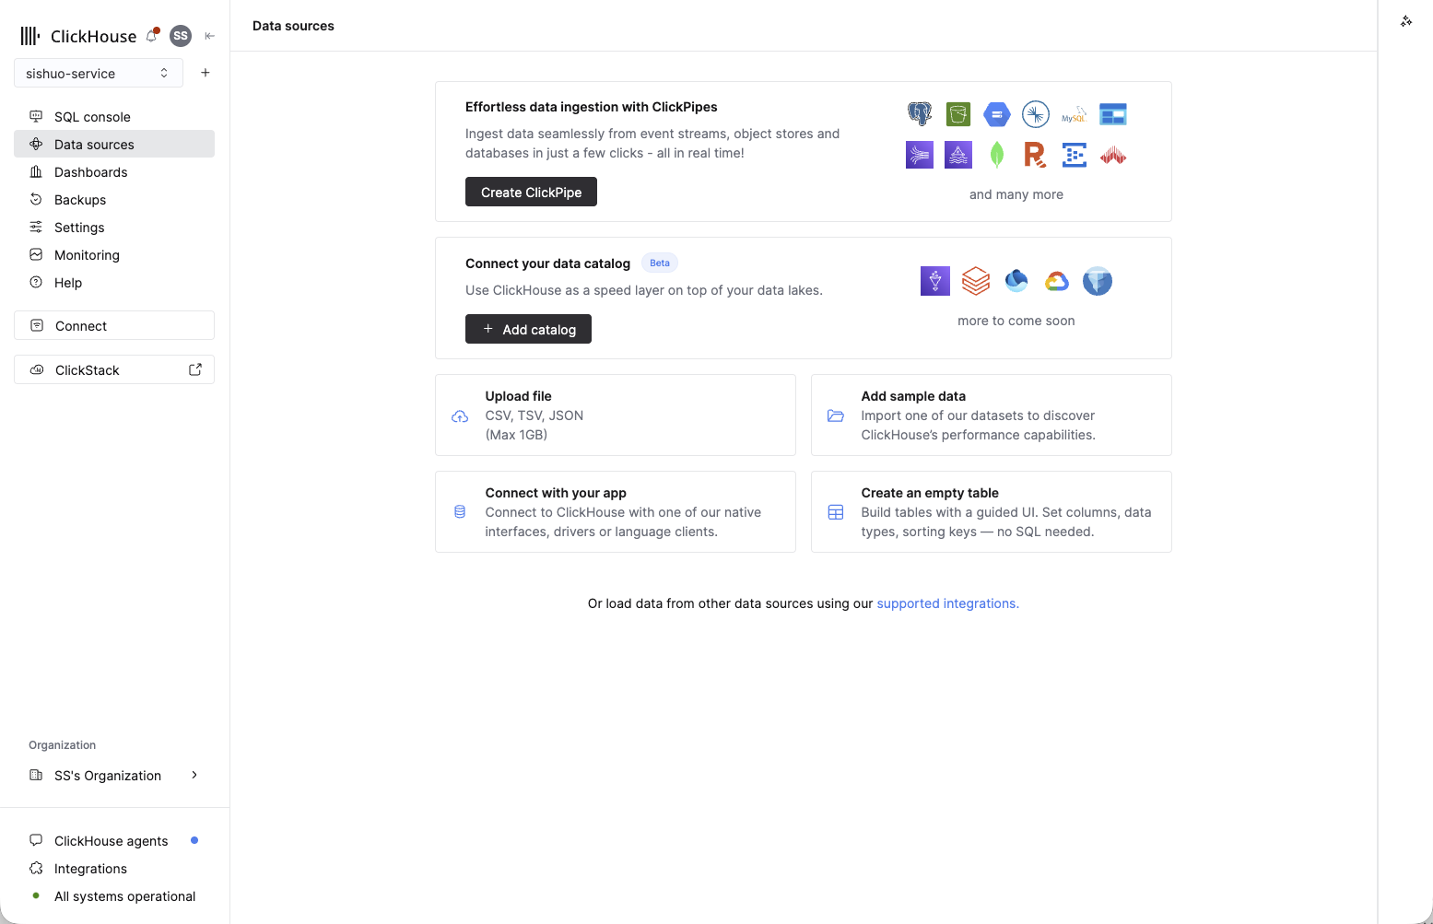The width and height of the screenshot is (1433, 924).
Task: Open the notifications bell icon
Action: 152,36
